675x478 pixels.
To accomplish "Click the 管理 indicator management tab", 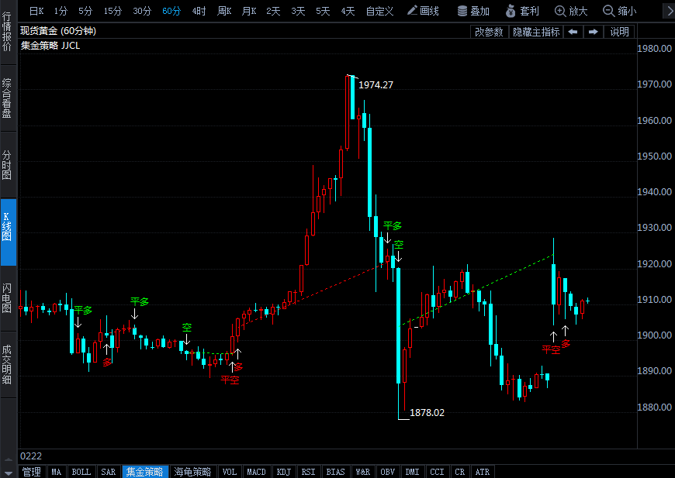I will click(32, 472).
